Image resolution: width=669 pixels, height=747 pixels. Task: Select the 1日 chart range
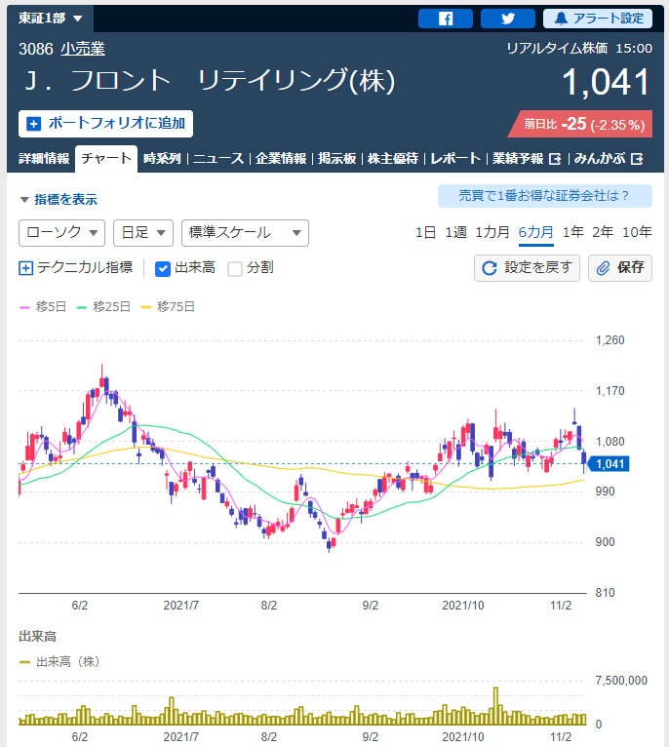tap(425, 232)
